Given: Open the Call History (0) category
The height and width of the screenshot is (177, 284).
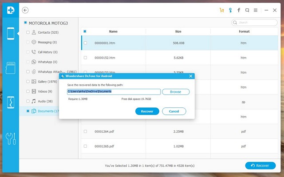Looking at the screenshot, I should point(47,52).
